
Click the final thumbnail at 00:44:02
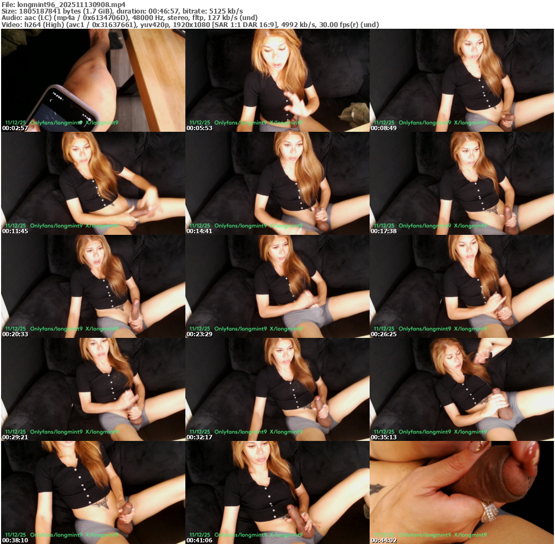(462, 492)
